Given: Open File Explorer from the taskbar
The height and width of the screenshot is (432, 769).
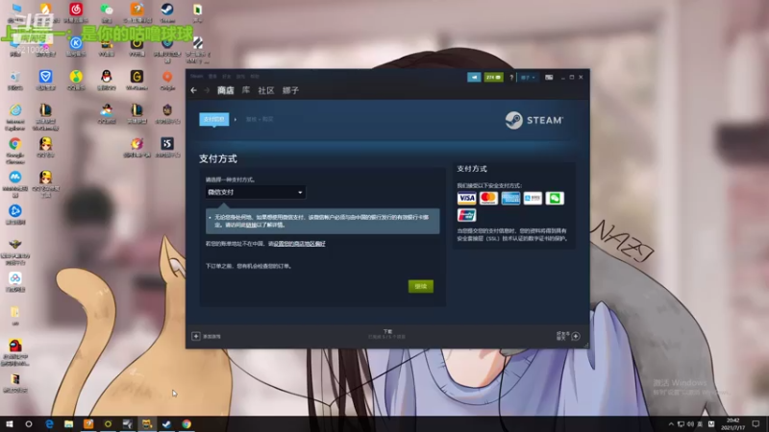Looking at the screenshot, I should click(x=68, y=424).
